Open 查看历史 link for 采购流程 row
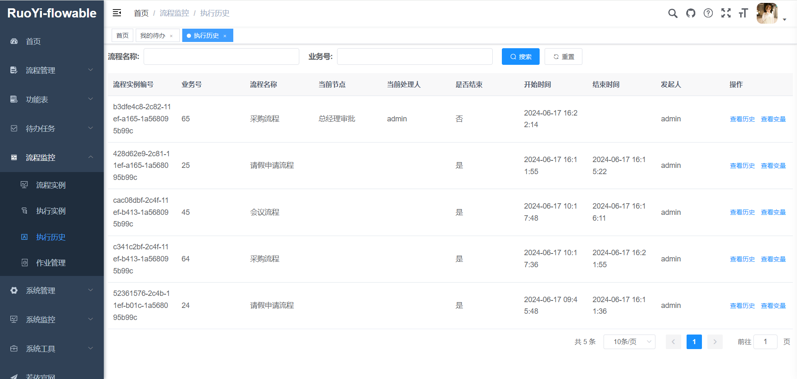Image resolution: width=797 pixels, height=379 pixels. tap(742, 119)
